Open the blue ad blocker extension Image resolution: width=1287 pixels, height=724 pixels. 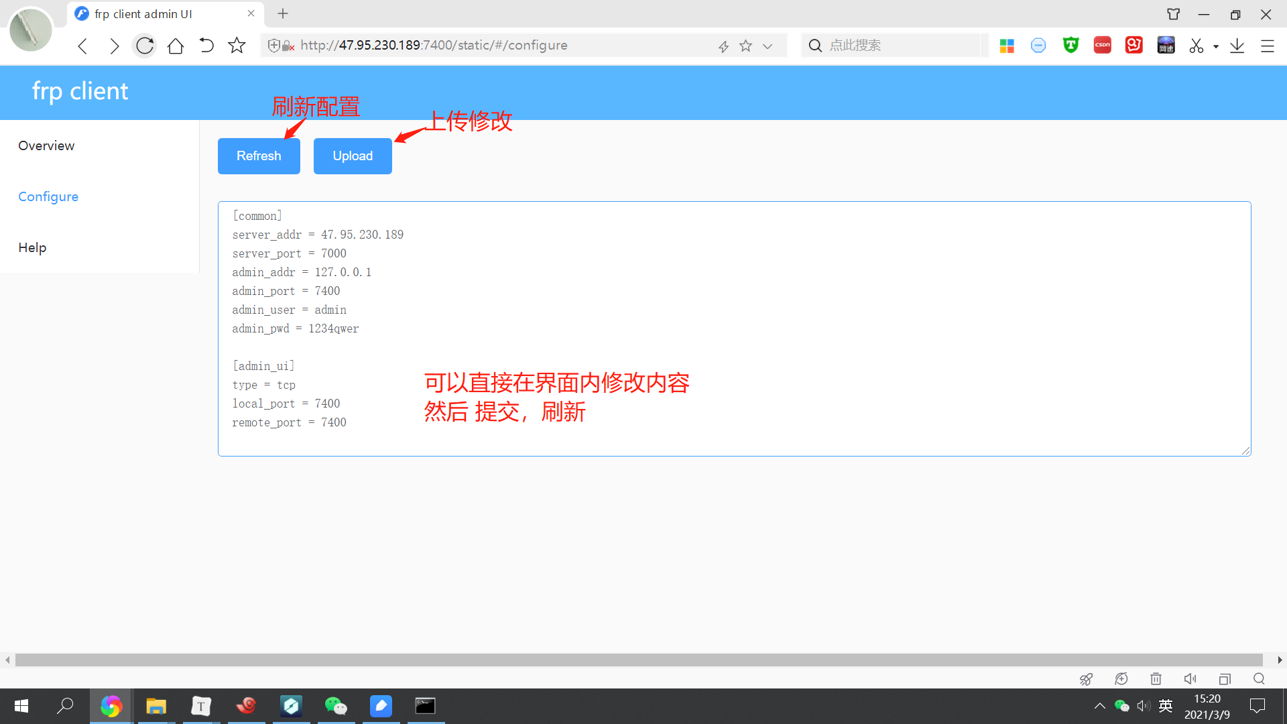click(1038, 45)
